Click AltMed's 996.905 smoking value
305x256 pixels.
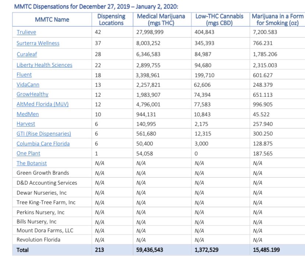263,105
